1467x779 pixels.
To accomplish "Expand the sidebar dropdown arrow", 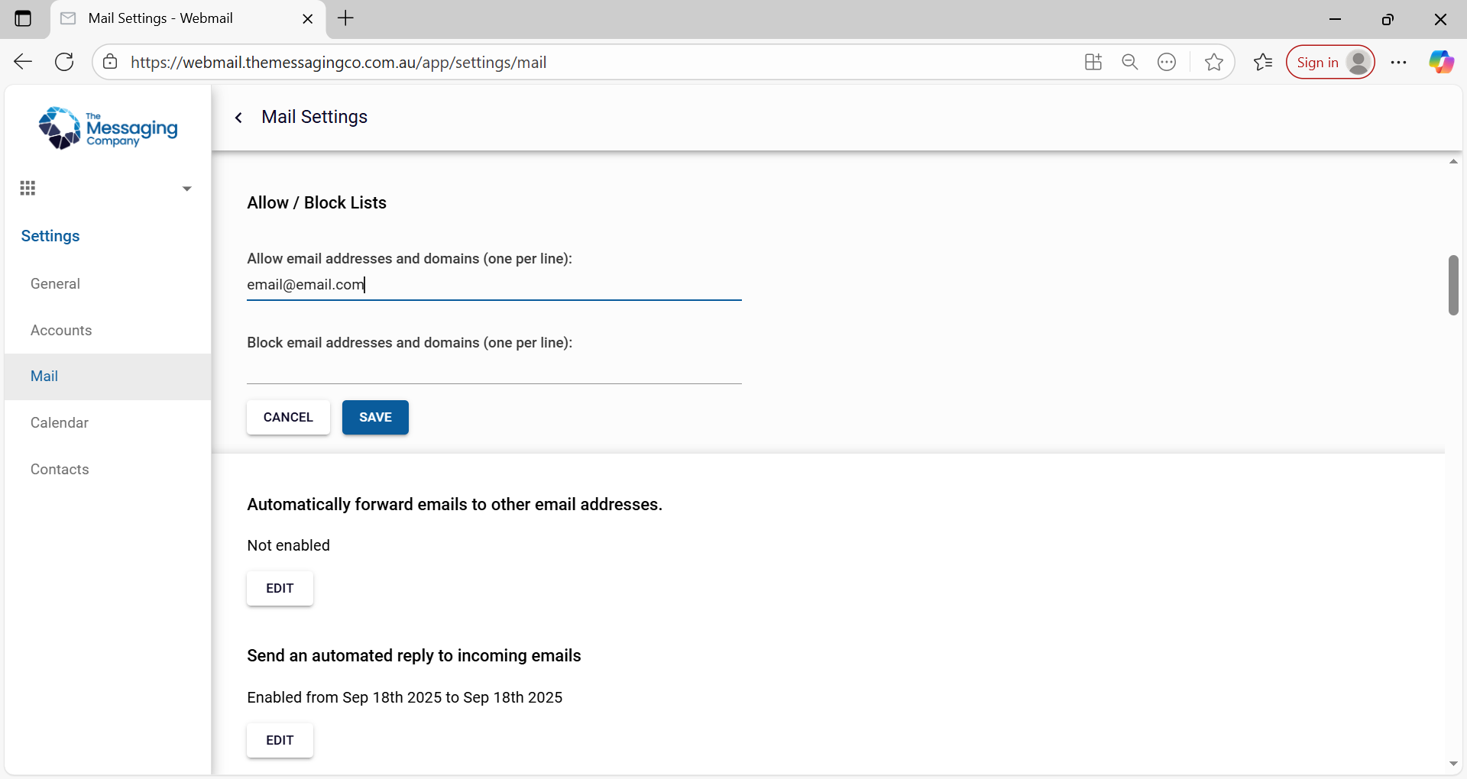I will pos(186,189).
